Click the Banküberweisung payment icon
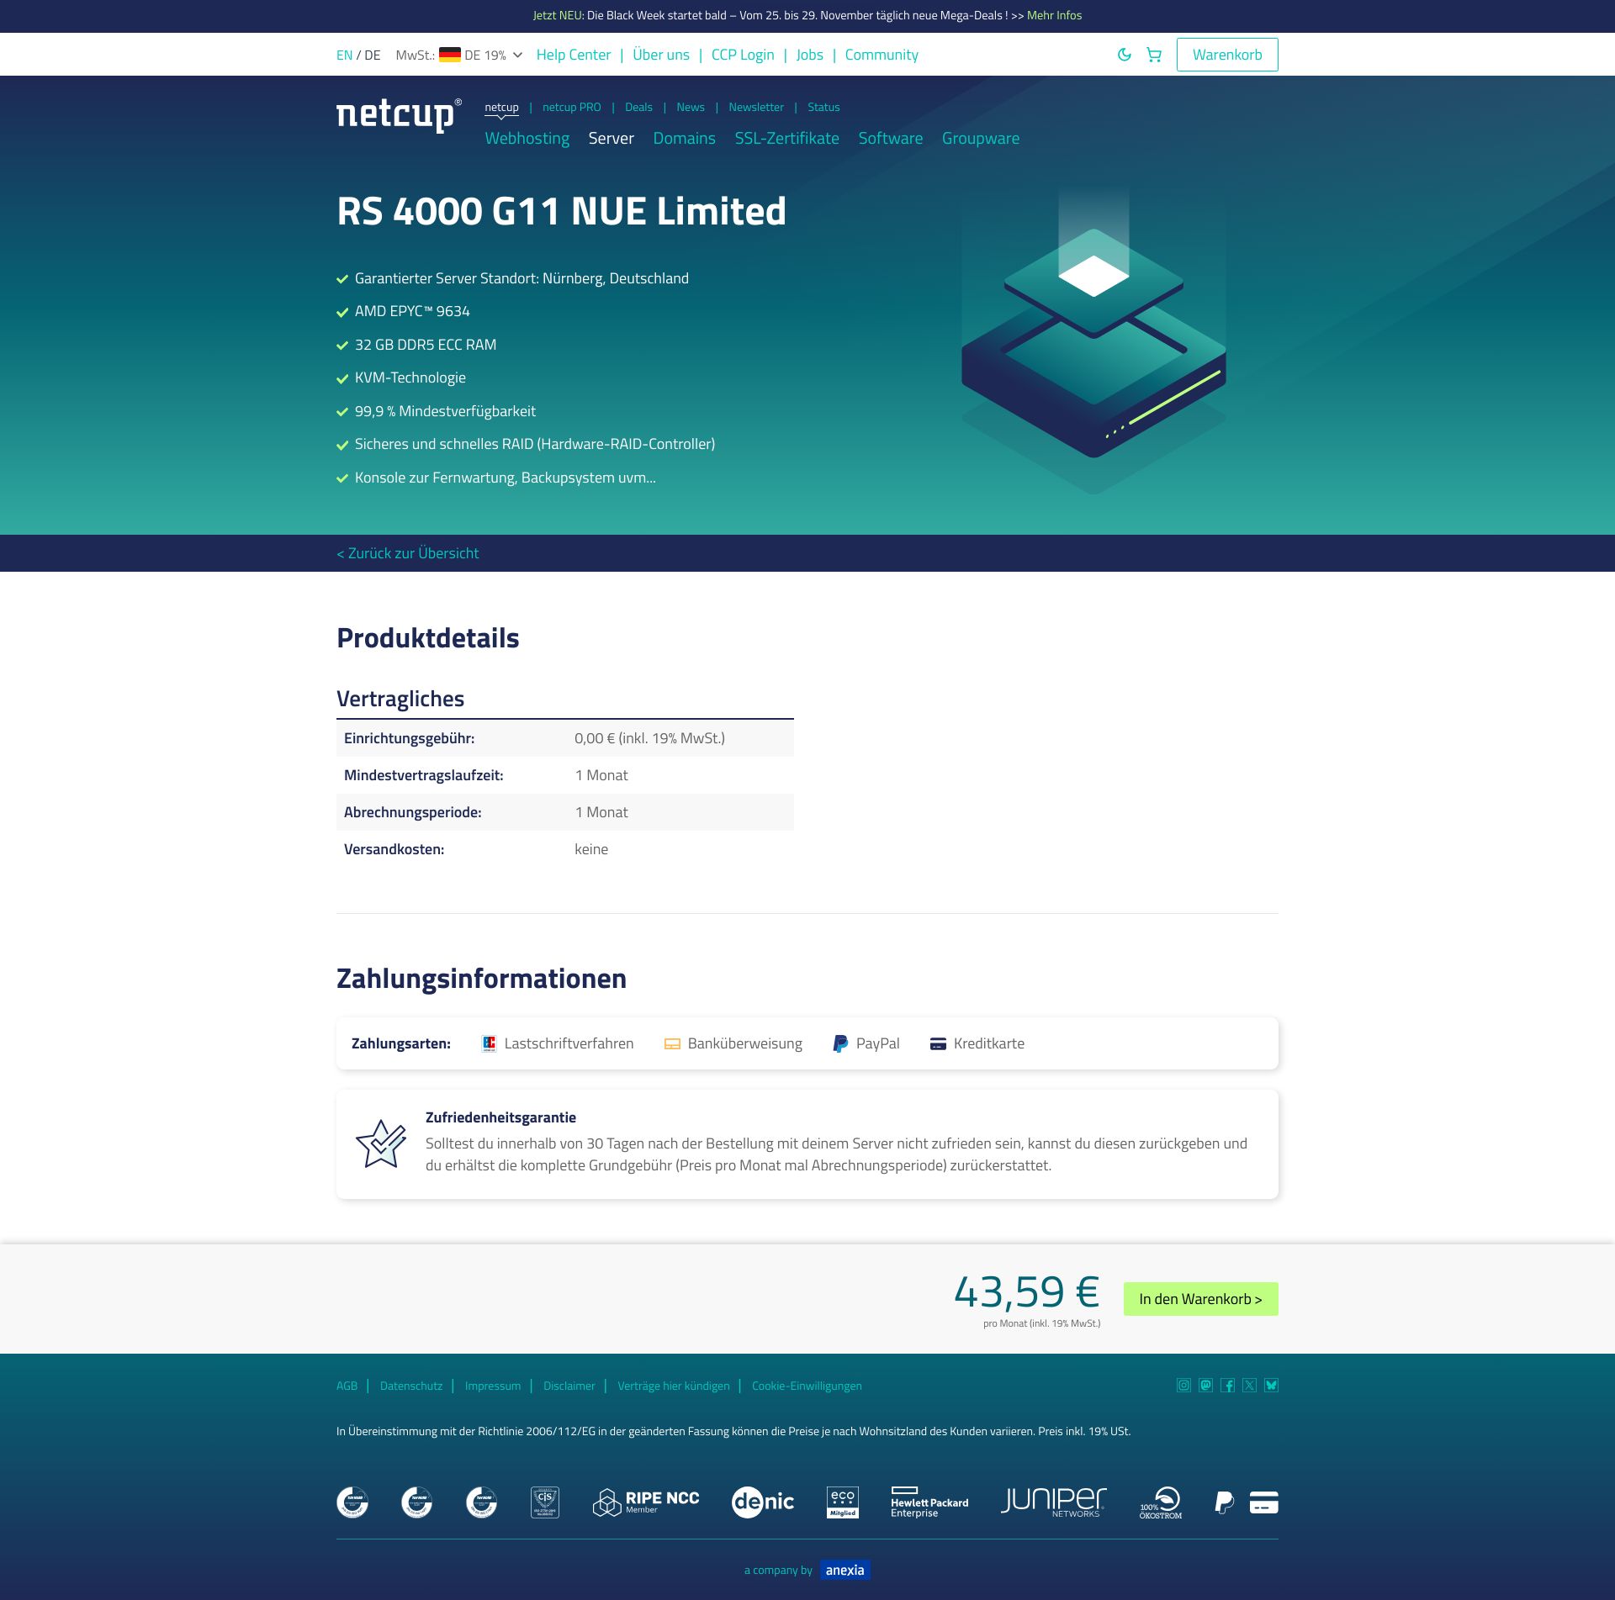1615x1600 pixels. pyautogui.click(x=672, y=1044)
